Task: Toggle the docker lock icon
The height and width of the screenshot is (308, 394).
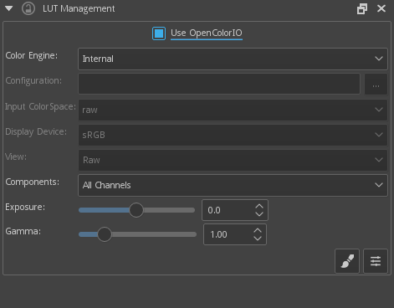Action: 28,8
